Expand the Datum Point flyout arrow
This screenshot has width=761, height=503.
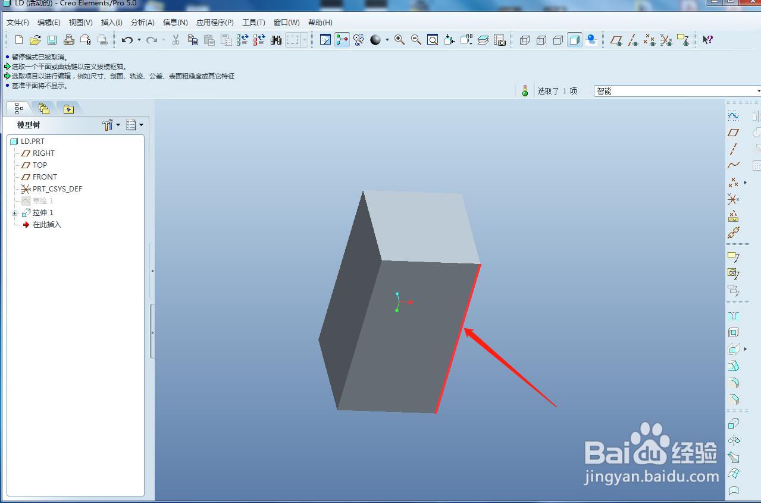(745, 183)
